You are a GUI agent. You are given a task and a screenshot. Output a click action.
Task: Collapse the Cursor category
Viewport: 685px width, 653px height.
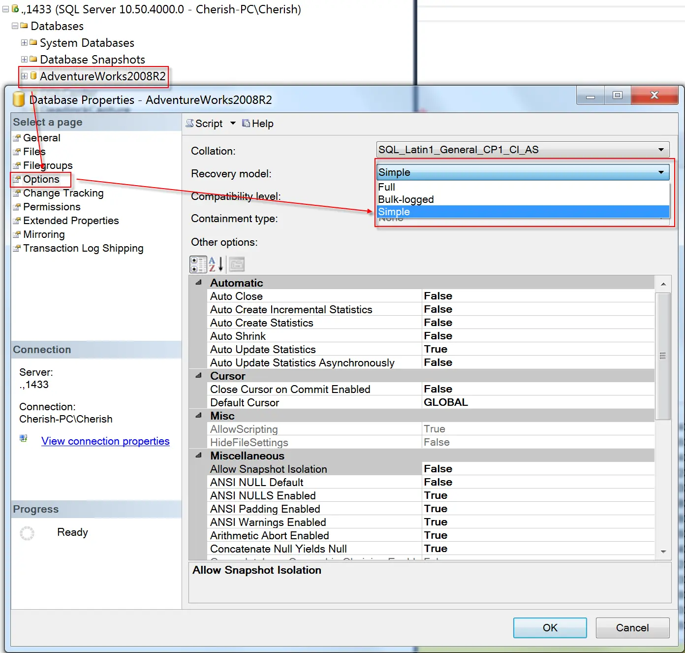coord(198,376)
